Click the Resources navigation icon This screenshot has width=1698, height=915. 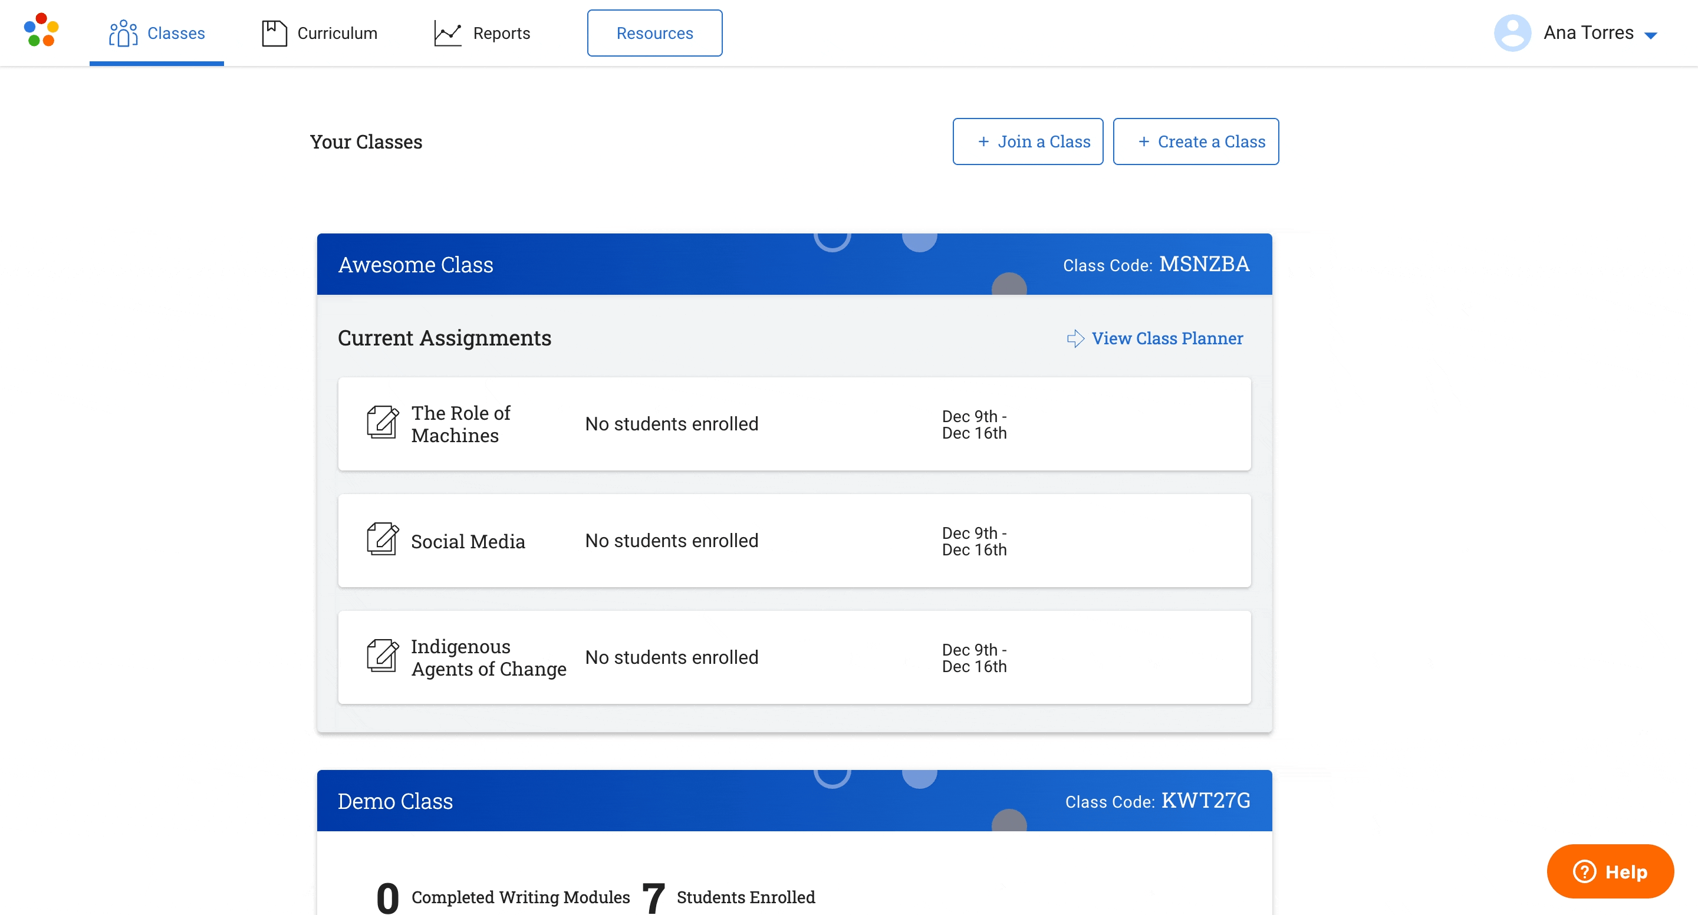(654, 32)
